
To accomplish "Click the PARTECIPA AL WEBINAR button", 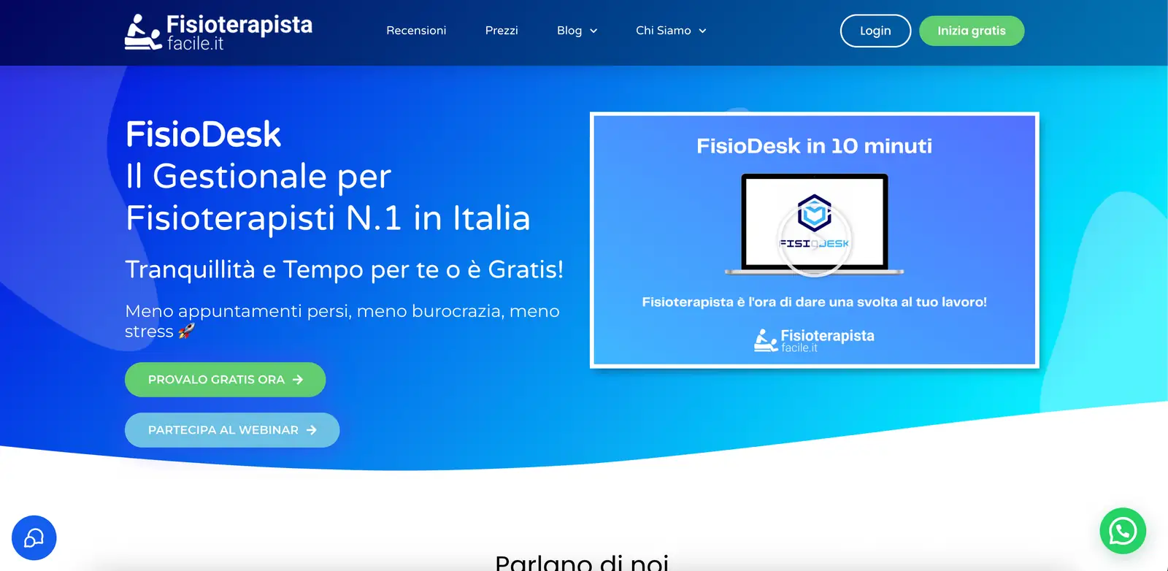I will point(232,430).
